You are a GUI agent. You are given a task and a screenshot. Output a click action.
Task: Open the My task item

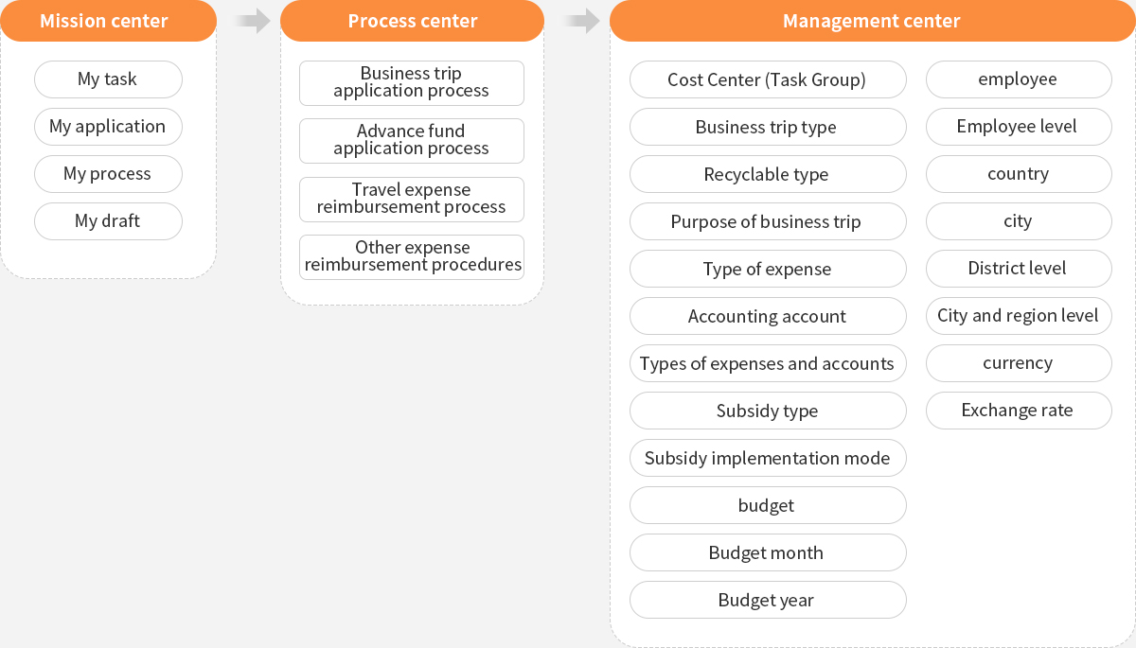click(x=108, y=79)
